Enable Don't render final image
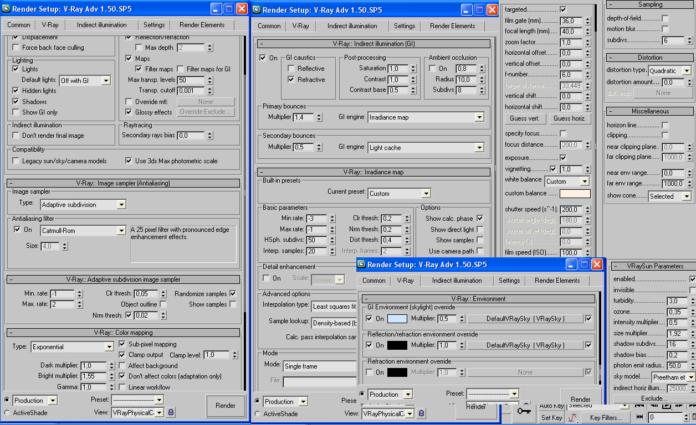Image resolution: width=696 pixels, height=425 pixels. tap(16, 136)
